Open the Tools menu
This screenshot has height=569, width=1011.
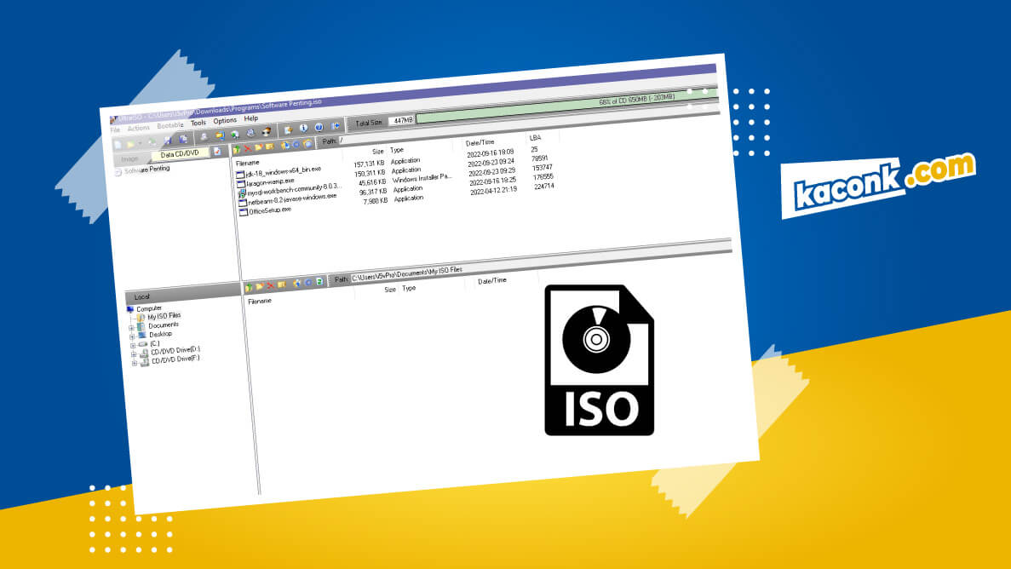click(x=198, y=123)
